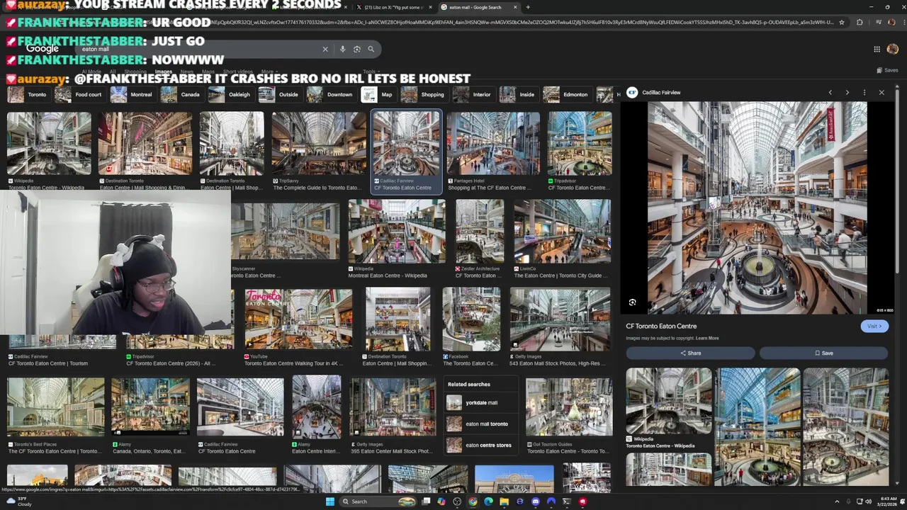Select related search yorkdale mall
Image resolution: width=907 pixels, height=510 pixels.
pos(481,402)
